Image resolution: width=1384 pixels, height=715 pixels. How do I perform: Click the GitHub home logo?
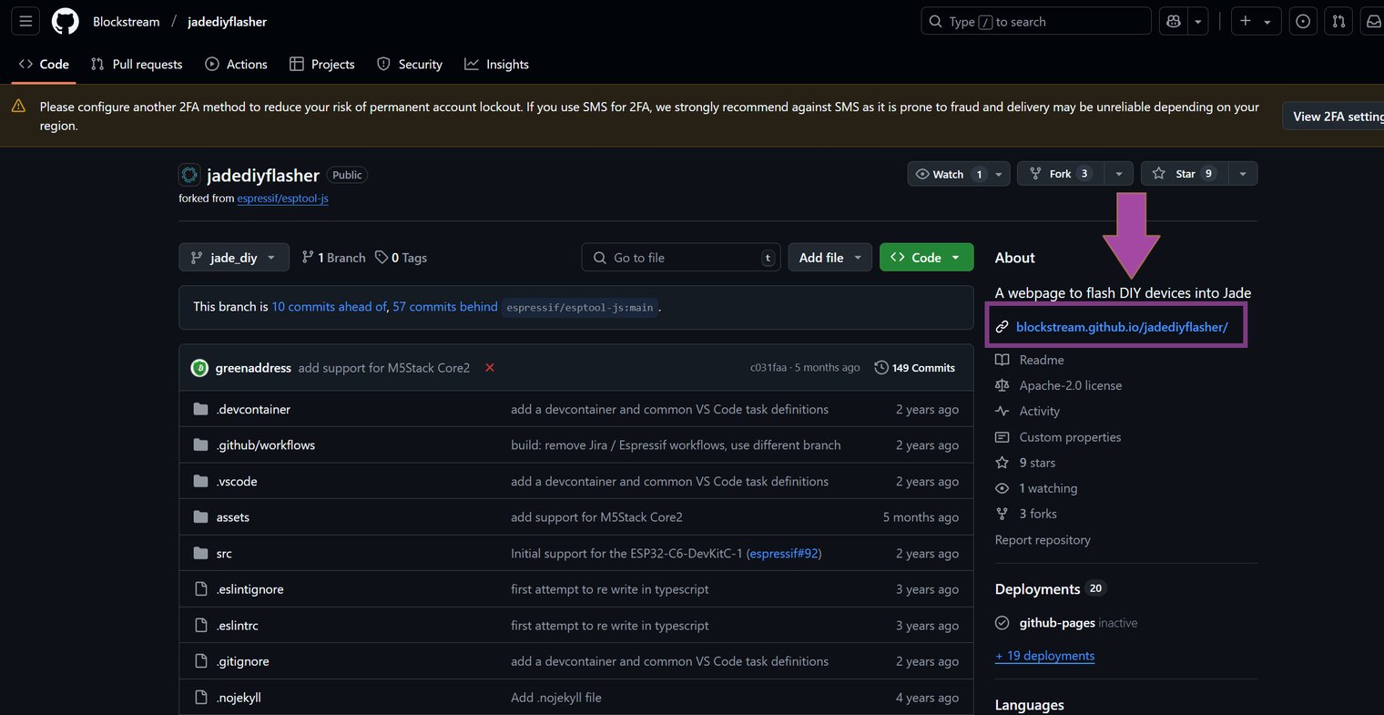tap(64, 21)
